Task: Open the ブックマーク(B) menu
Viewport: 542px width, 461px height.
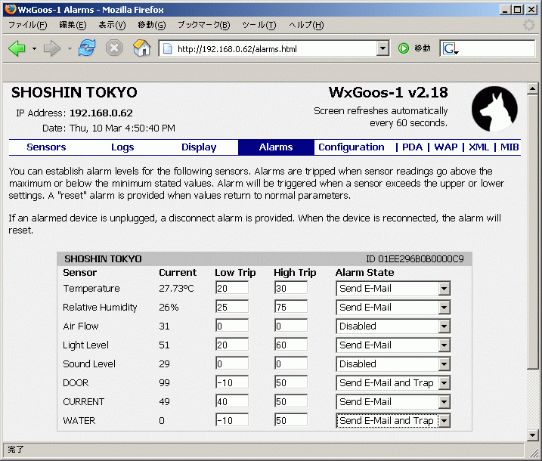Action: pyautogui.click(x=203, y=25)
